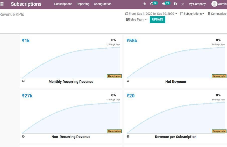This screenshot has width=227, height=147.
Task: Open the Net Revenue chart
Action: click(x=176, y=63)
